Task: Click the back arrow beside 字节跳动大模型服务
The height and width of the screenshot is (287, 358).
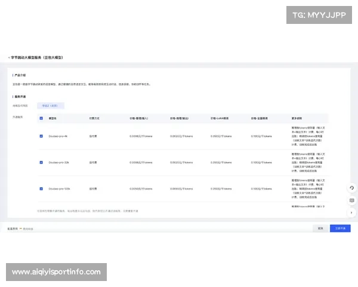Action: coord(9,57)
